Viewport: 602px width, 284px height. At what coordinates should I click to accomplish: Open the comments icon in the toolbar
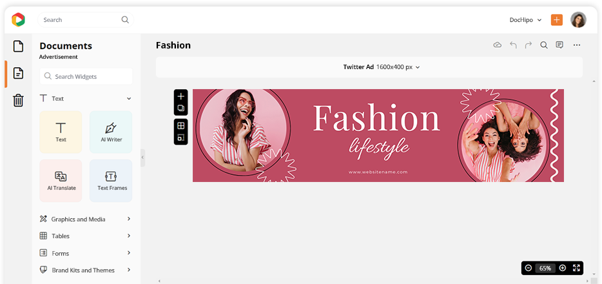click(559, 45)
